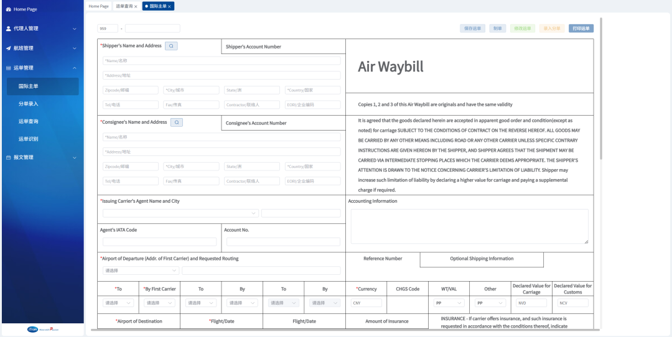Close the 运单查询 tab
This screenshot has width=672, height=337.
point(136,6)
